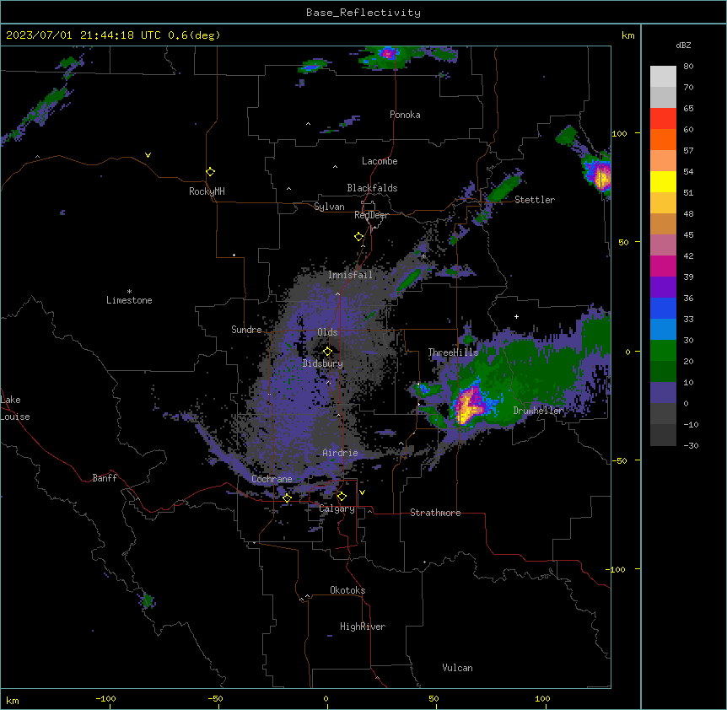Click the intense storm core west of Drumheller
This screenshot has height=710, width=727.
(468, 404)
